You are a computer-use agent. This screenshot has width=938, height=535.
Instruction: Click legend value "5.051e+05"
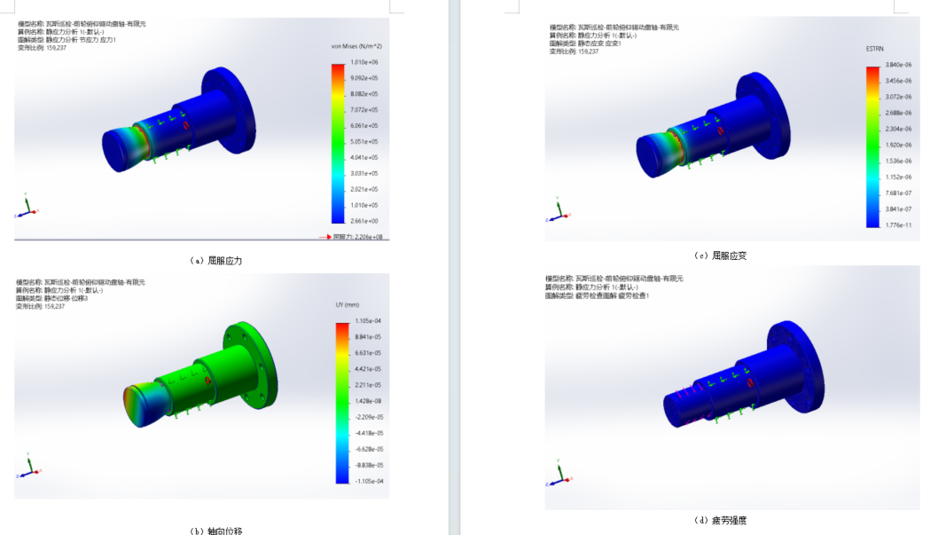364,142
